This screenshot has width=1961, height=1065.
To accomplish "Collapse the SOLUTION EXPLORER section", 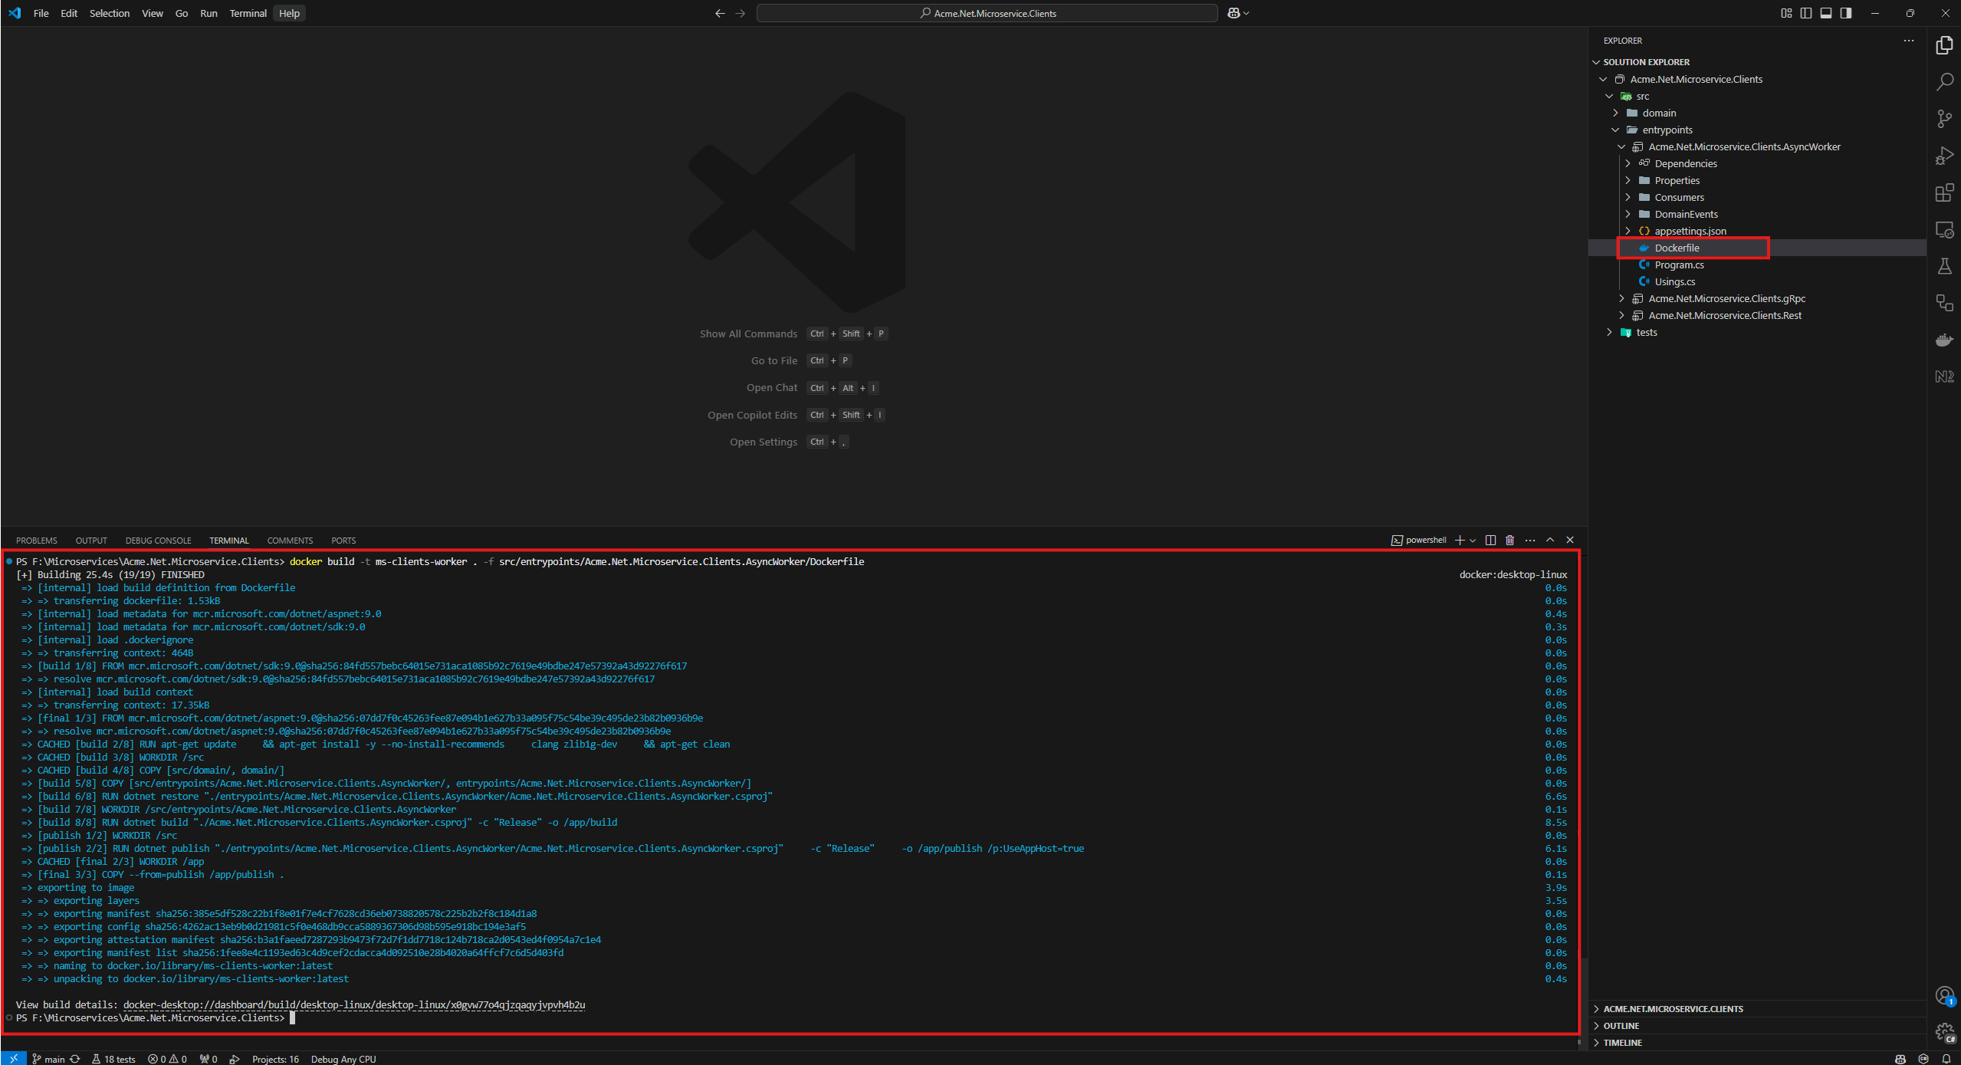I will [x=1596, y=62].
